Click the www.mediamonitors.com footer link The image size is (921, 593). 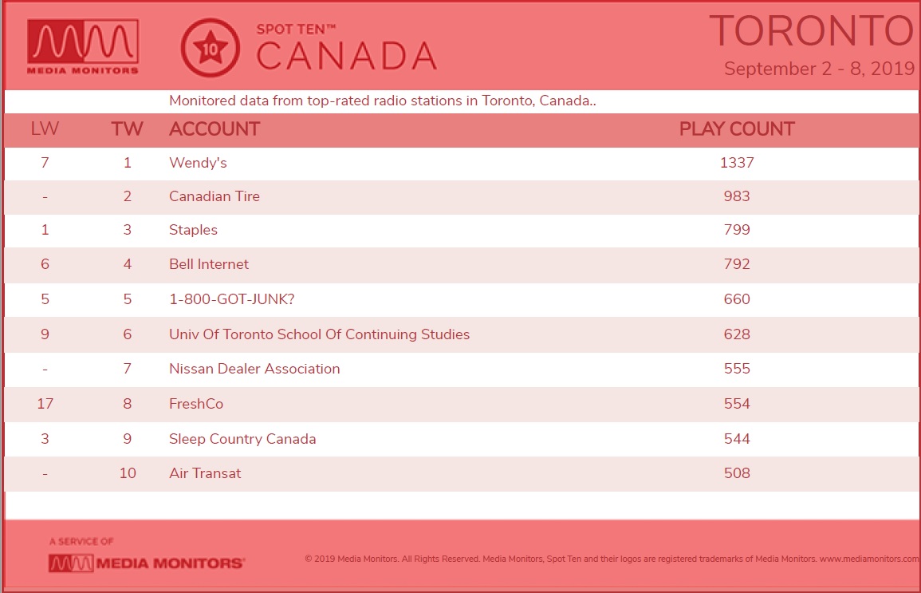coord(870,559)
